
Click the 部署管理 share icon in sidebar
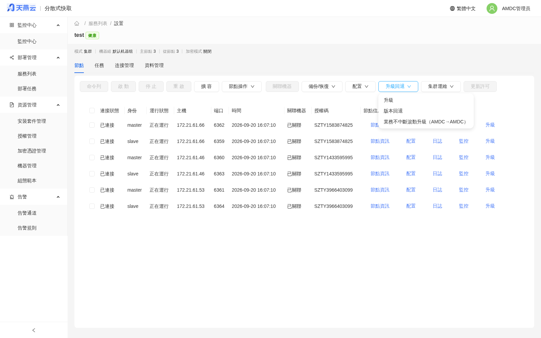[12, 57]
